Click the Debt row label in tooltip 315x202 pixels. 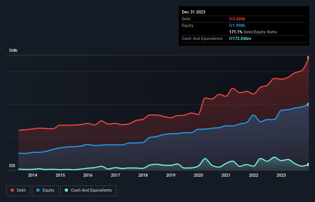tap(186, 19)
